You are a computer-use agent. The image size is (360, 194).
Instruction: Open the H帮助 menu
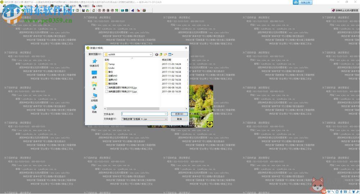click(x=97, y=6)
